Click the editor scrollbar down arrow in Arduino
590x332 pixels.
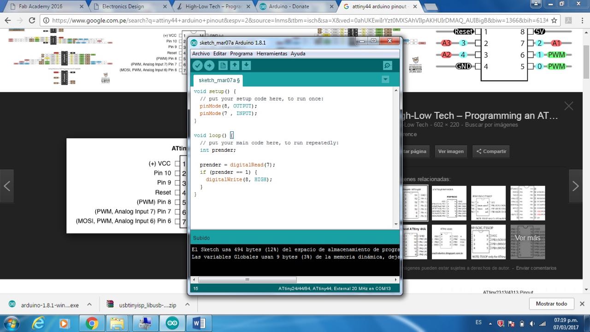[x=395, y=224]
